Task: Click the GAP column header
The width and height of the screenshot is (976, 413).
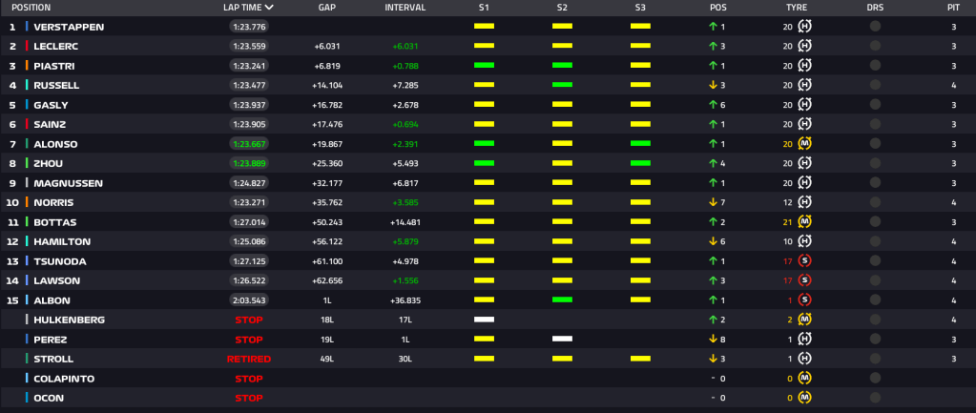Action: tap(327, 8)
